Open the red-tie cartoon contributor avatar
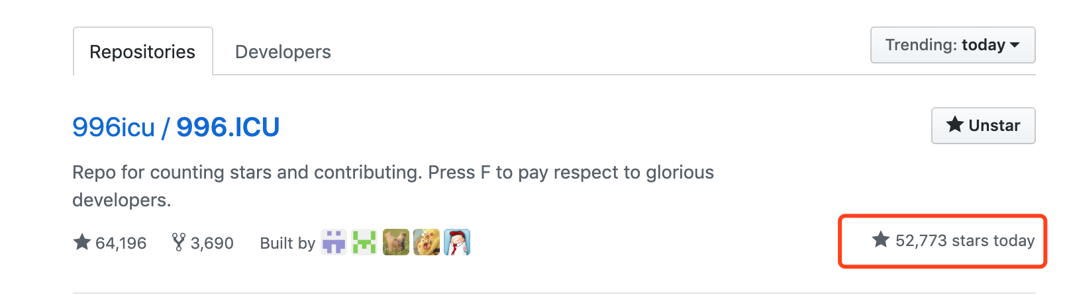This screenshot has height=295, width=1065. (457, 242)
